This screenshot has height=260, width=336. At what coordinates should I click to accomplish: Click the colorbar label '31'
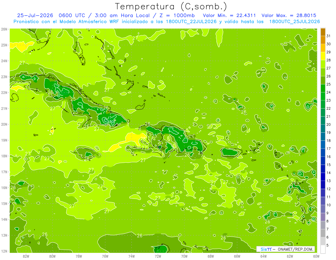pos(328,36)
